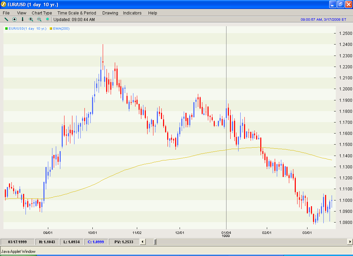Zoom out using the magnifier minus icon
The height and width of the screenshot is (256, 353).
[x=39, y=19]
